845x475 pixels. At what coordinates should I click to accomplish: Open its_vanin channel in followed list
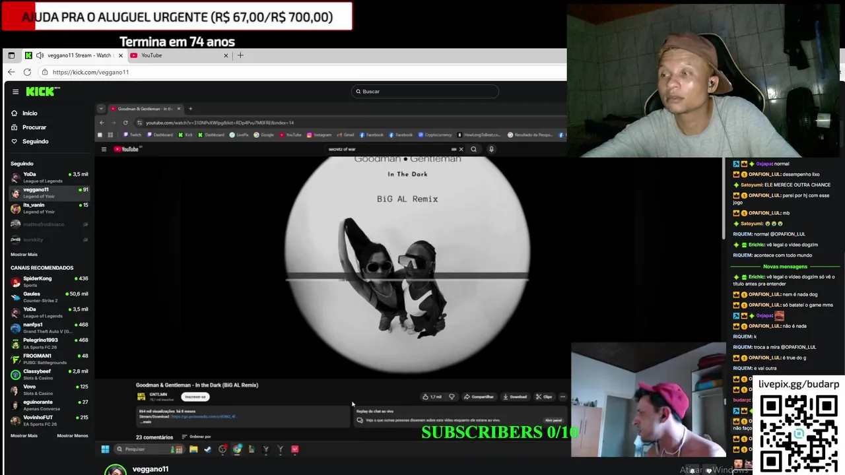(x=50, y=208)
